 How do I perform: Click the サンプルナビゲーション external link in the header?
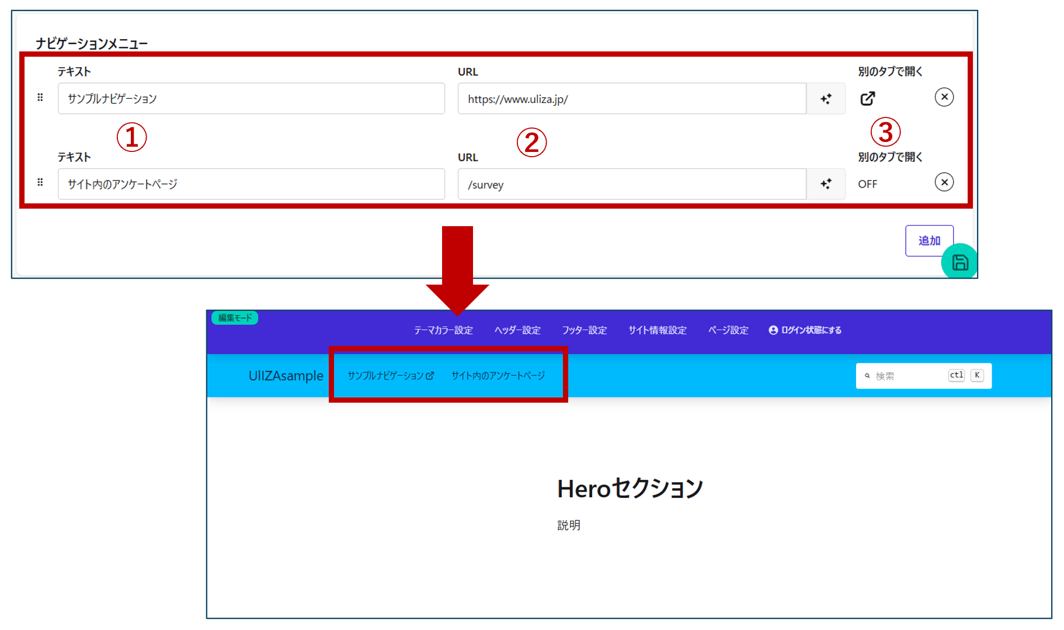click(390, 376)
